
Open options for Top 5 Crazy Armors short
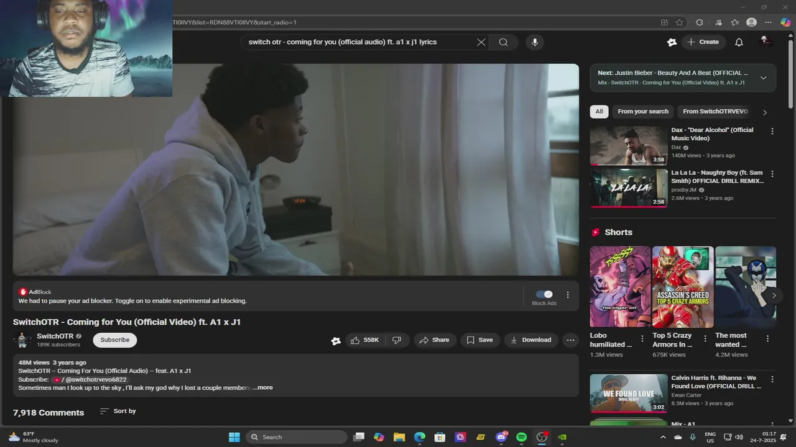click(x=705, y=339)
